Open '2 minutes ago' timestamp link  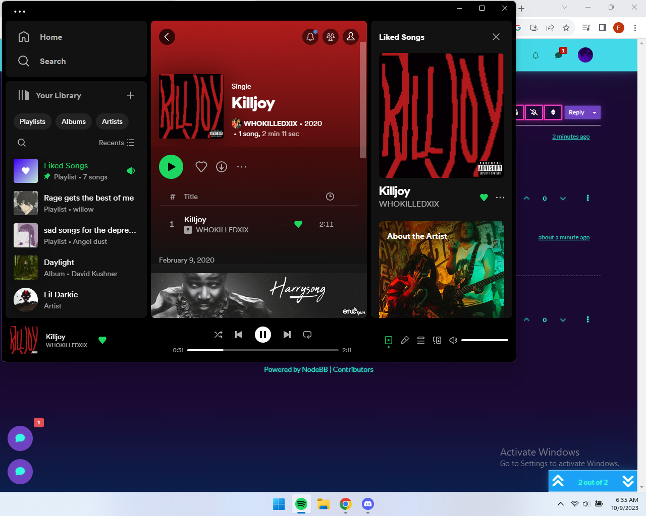click(571, 137)
